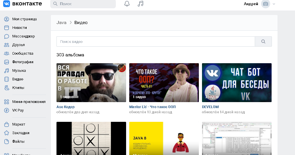The image size is (295, 155).
Task: Click the ВКОНТАКТЕ wordmark in header
Action: coord(27,4)
